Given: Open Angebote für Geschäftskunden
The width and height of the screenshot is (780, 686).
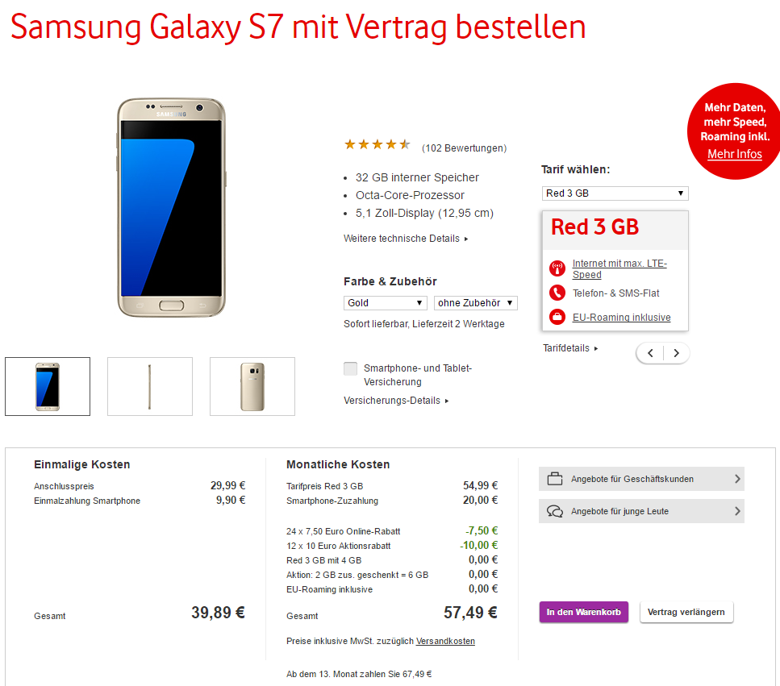Looking at the screenshot, I should pyautogui.click(x=641, y=479).
